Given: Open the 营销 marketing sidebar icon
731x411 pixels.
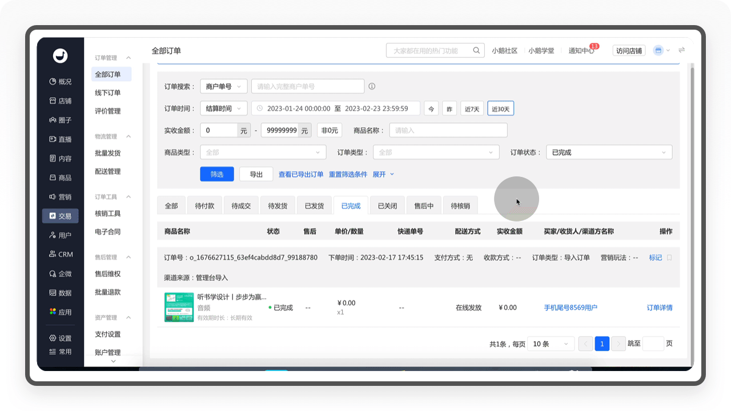Looking at the screenshot, I should pos(53,197).
